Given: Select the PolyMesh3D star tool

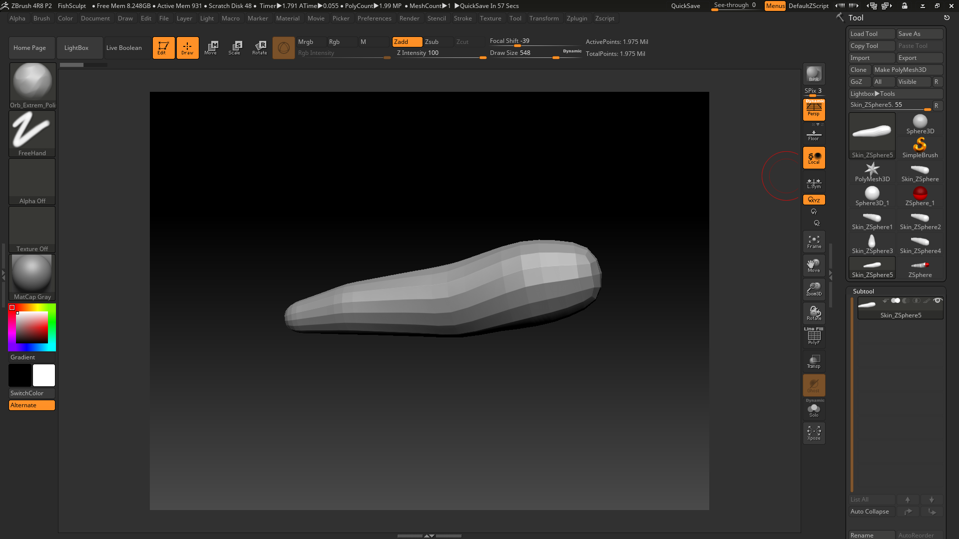Looking at the screenshot, I should (x=872, y=172).
